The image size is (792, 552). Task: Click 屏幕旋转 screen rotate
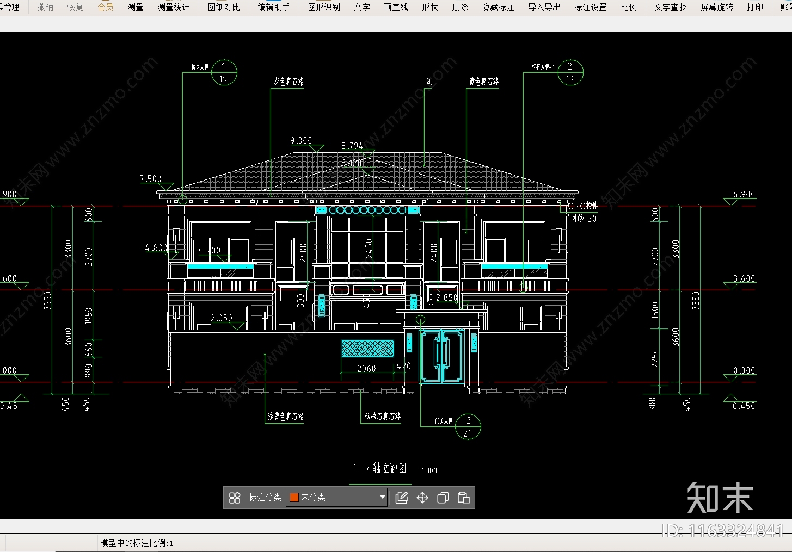point(717,7)
